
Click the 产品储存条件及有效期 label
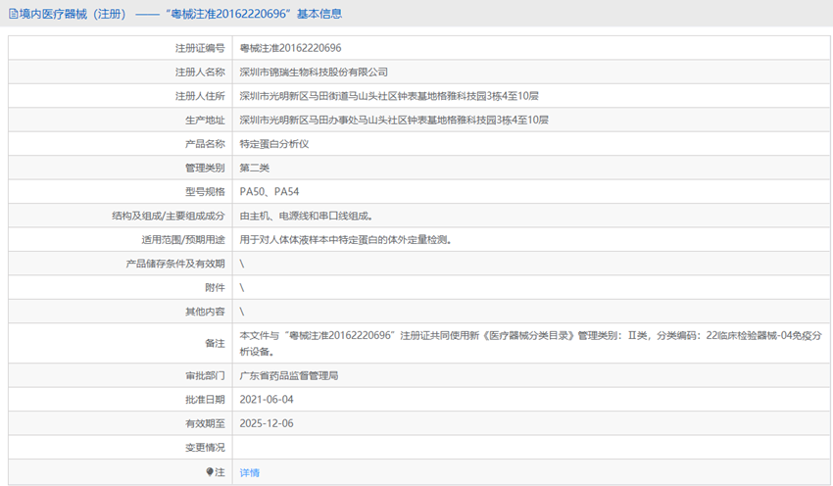pos(175,264)
